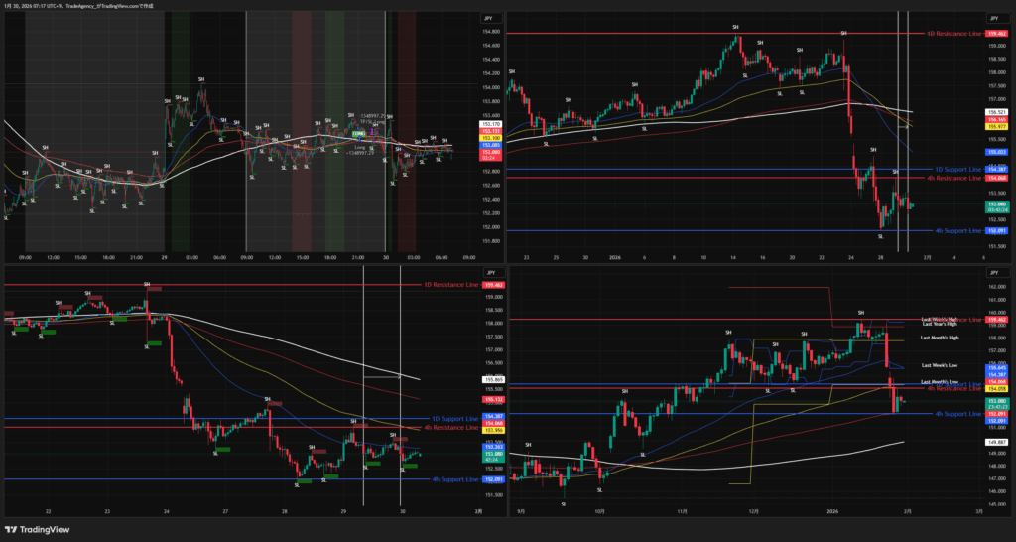Select the blue 155.033 price tag in top-right chart
The width and height of the screenshot is (1016, 542).
click(x=993, y=152)
